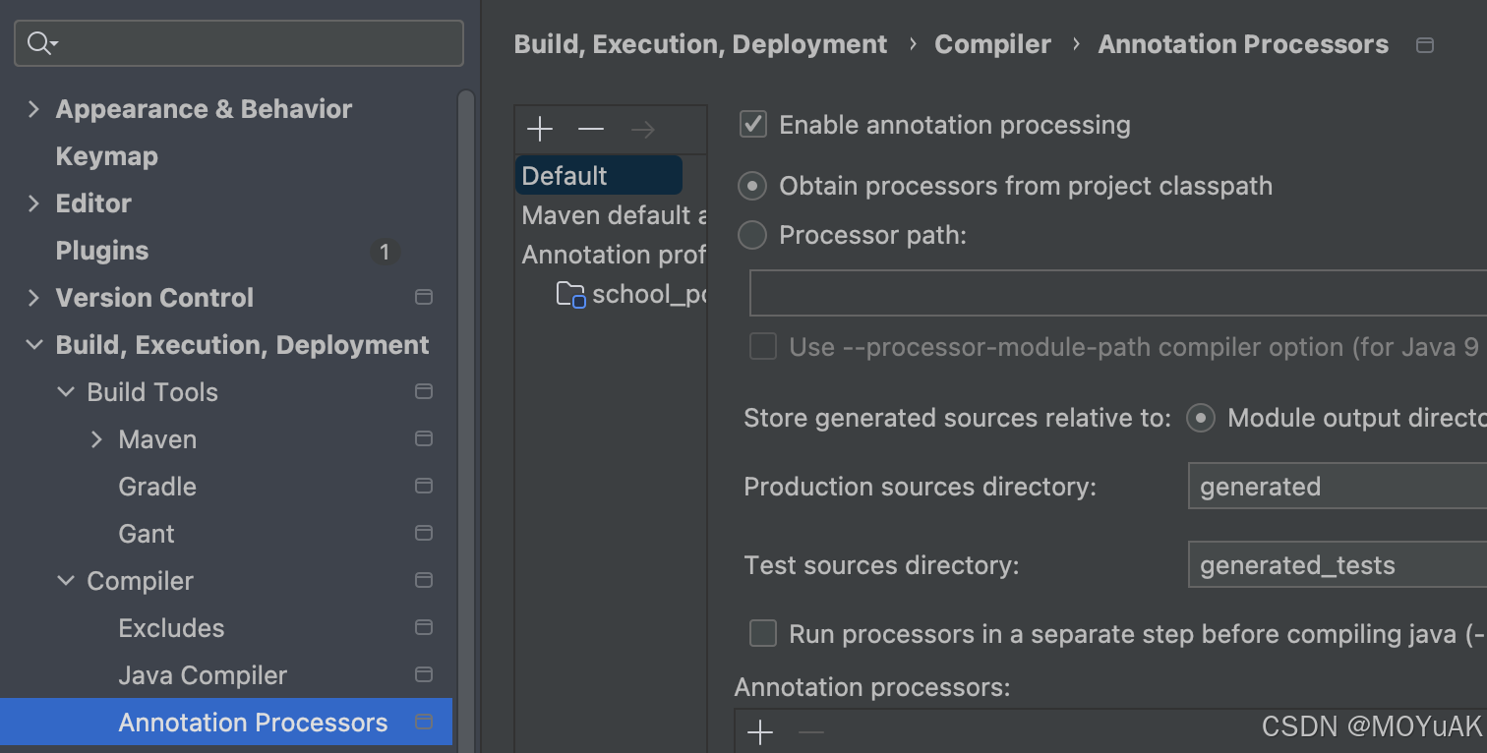Click the icon next to Annotation Processors breadcrumb
Viewport: 1487px width, 753px height.
(1424, 45)
